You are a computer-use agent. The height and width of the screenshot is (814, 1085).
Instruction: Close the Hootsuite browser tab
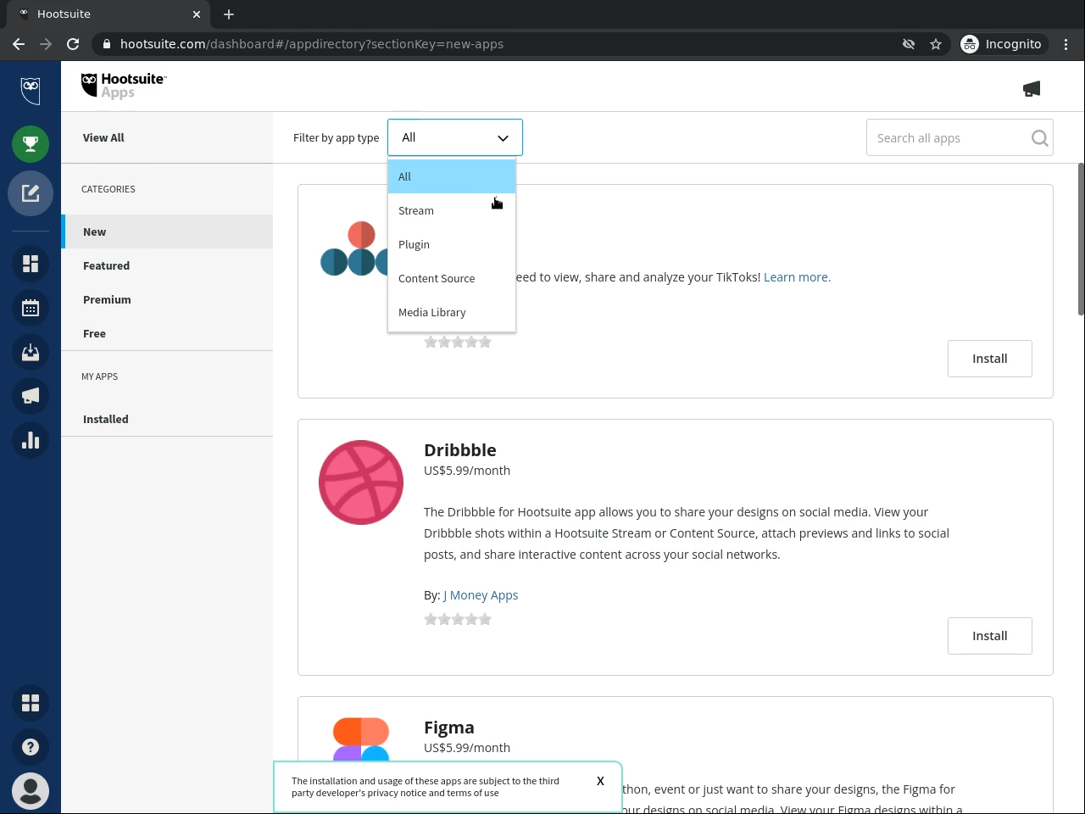197,14
